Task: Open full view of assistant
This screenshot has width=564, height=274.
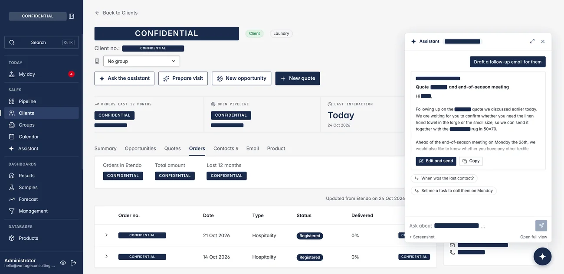Action: 534,237
